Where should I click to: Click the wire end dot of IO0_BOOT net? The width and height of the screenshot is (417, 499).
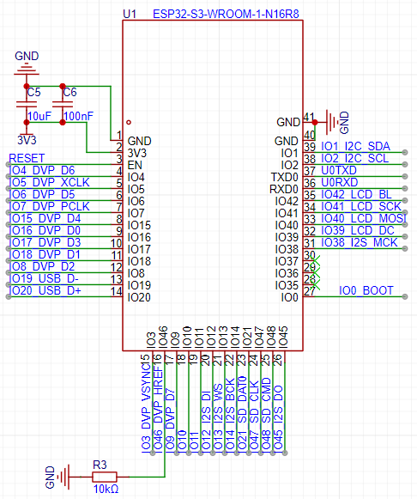click(405, 296)
